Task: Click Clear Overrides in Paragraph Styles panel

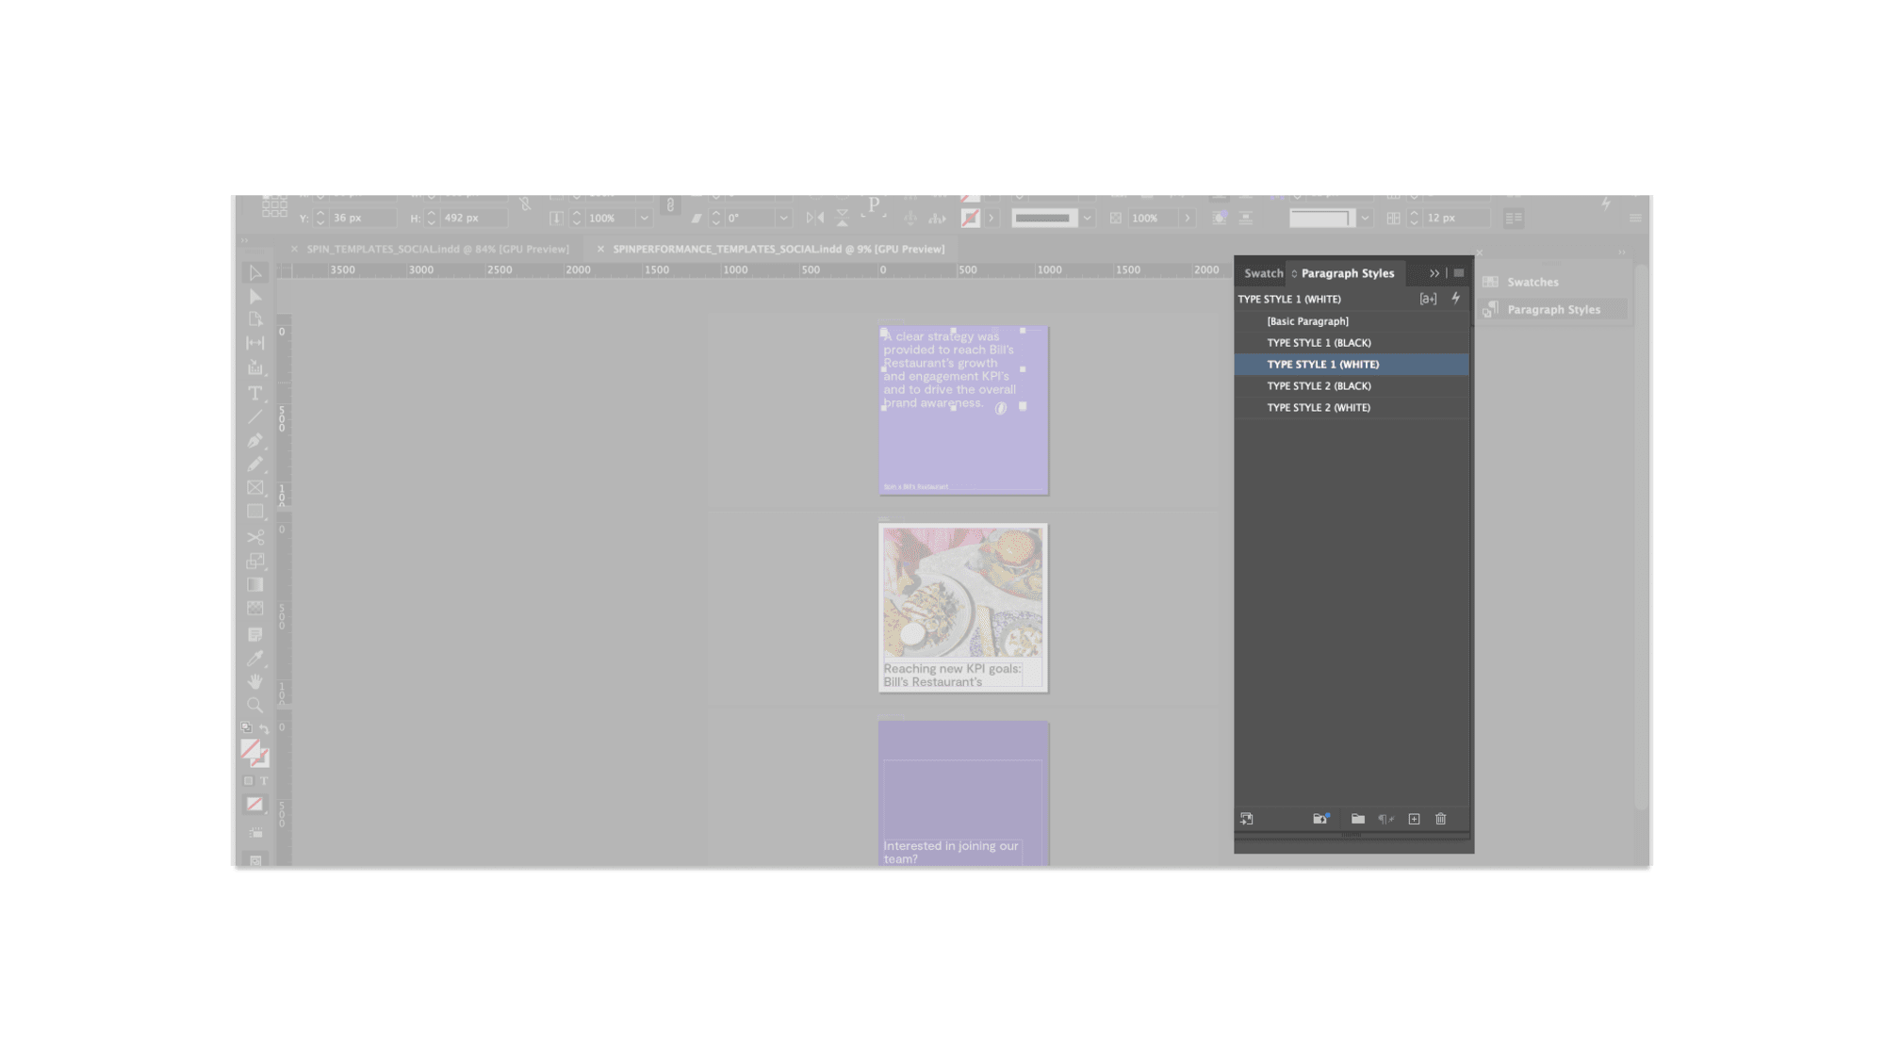Action: [1429, 299]
